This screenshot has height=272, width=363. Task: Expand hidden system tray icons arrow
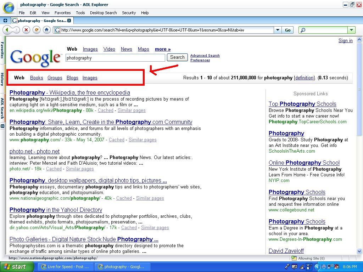point(317,267)
